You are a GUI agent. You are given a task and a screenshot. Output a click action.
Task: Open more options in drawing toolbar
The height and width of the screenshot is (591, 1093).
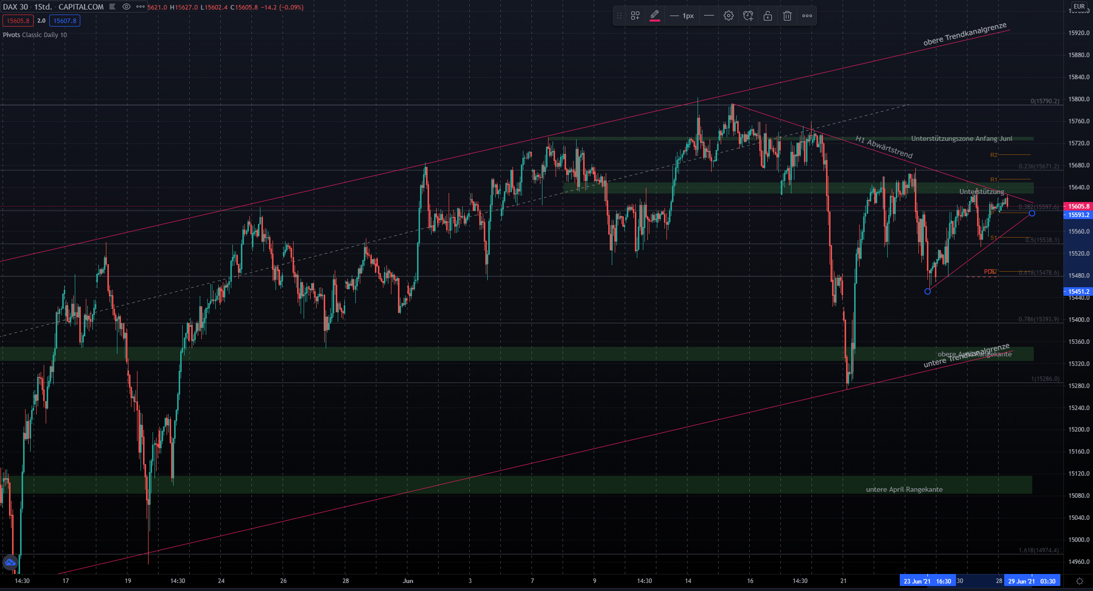click(x=807, y=16)
